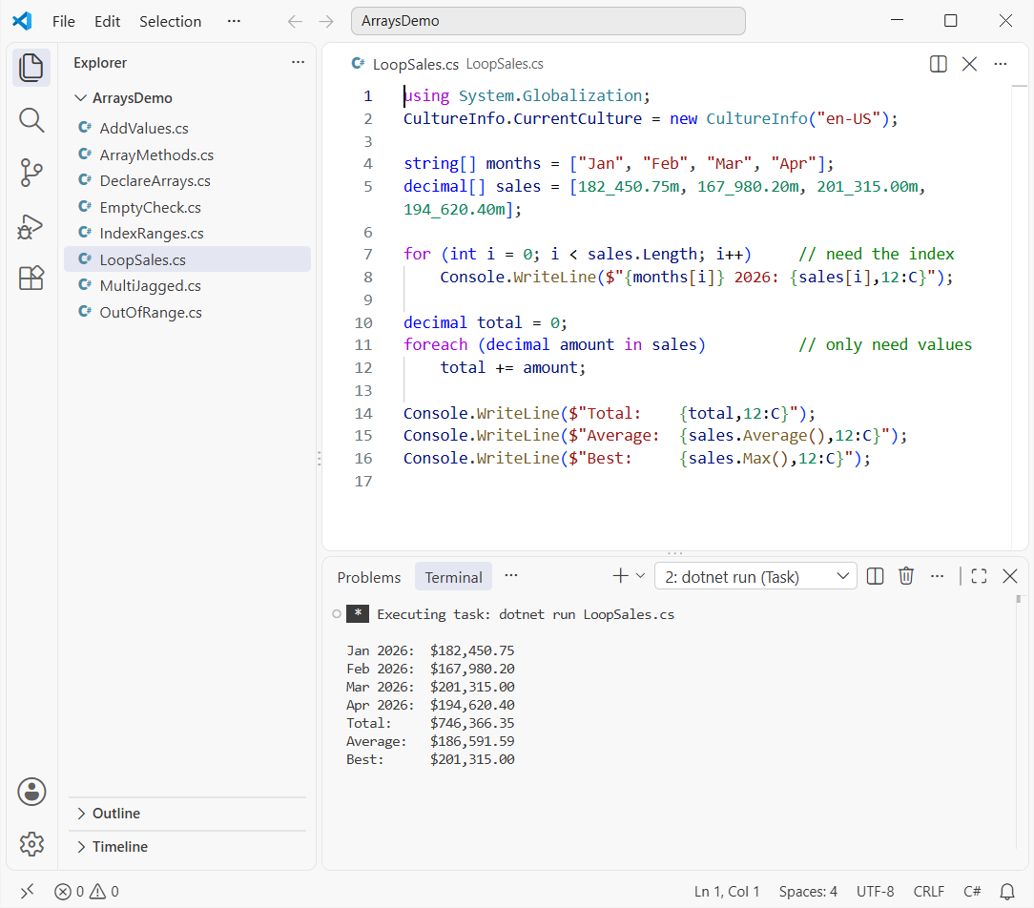Open DeclareArrays.cs in Explorer
Image resolution: width=1034 pixels, height=908 pixels.
pos(187,180)
